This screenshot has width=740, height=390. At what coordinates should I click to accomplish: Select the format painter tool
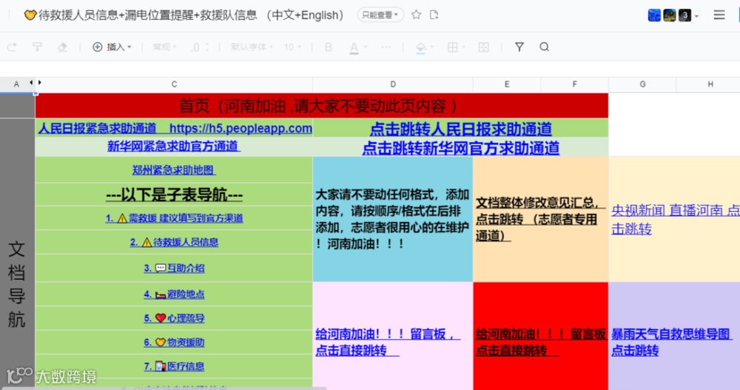tap(37, 47)
